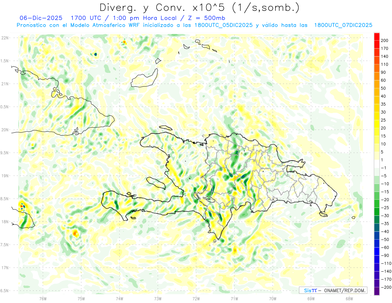Click the '1.5N' latitude tick label
392x303 pixels.
[5, 61]
